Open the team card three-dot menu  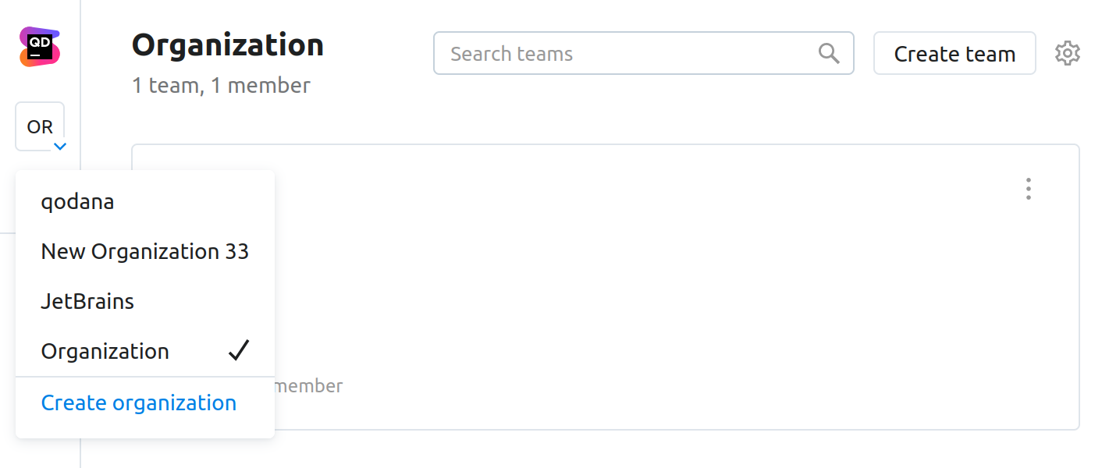(1028, 189)
